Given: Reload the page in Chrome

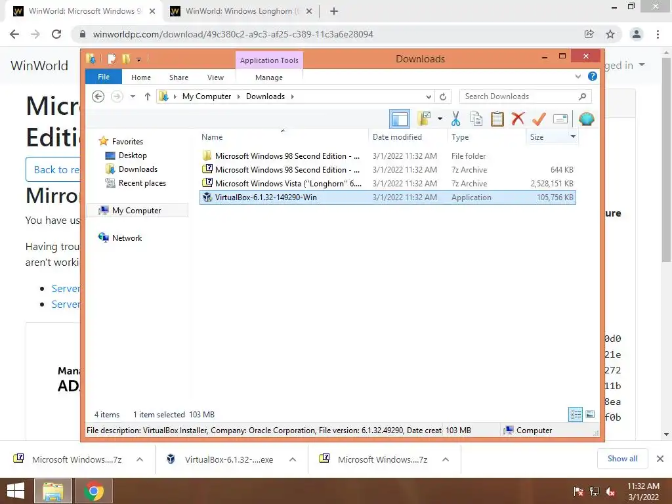Looking at the screenshot, I should click(x=56, y=34).
